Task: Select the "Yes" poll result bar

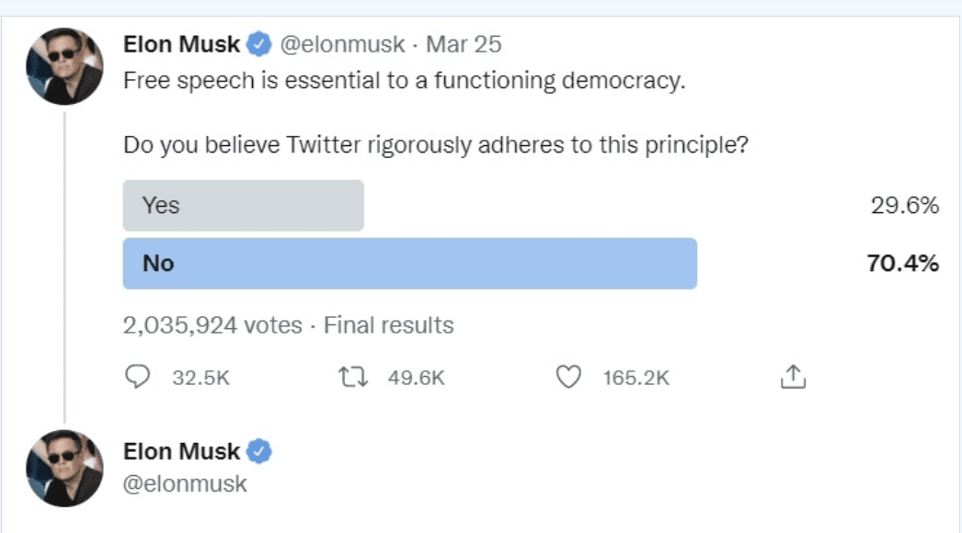Action: click(244, 205)
